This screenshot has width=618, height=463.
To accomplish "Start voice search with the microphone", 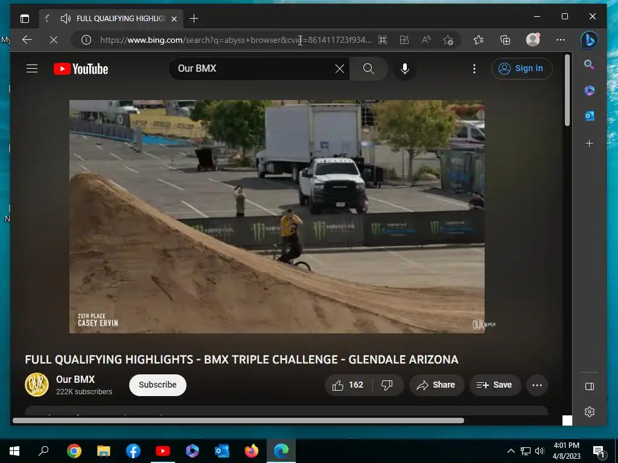I will 404,69.
